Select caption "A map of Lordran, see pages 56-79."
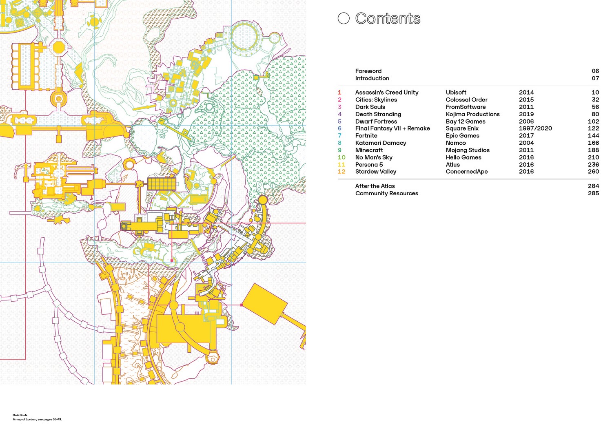Viewport: 612px width, 433px height. tap(37, 419)
